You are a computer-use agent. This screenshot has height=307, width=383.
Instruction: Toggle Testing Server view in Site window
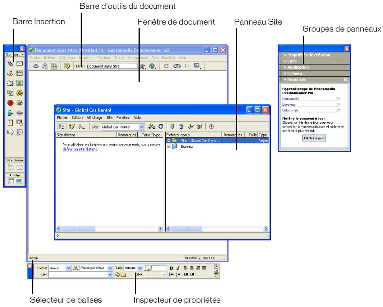coord(71,127)
